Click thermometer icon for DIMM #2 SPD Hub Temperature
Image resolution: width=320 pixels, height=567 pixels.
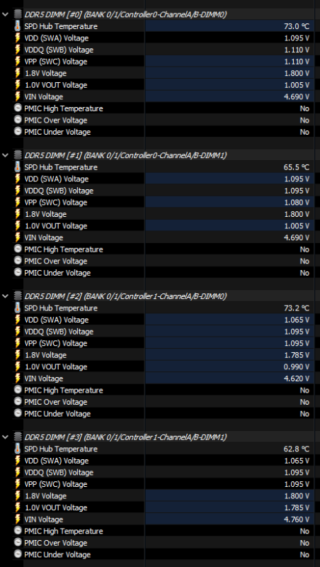(x=18, y=308)
